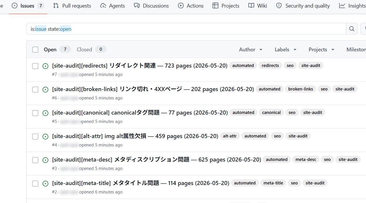Viewport: 366px width, 203px height.
Task: Click the Security shield icon
Action: click(279, 6)
